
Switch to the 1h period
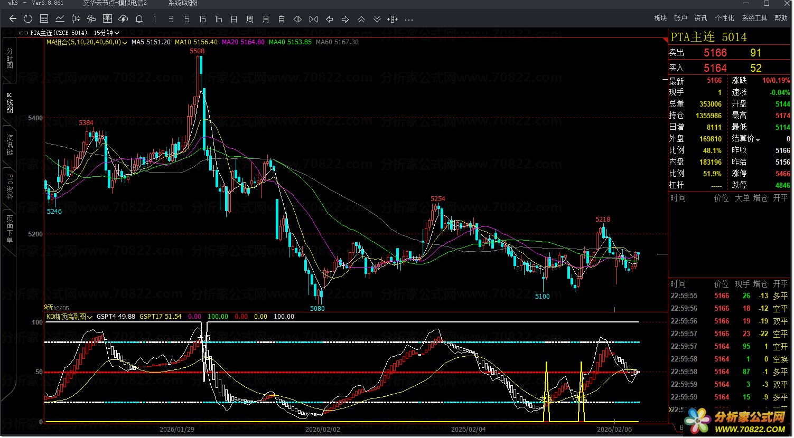point(218,19)
